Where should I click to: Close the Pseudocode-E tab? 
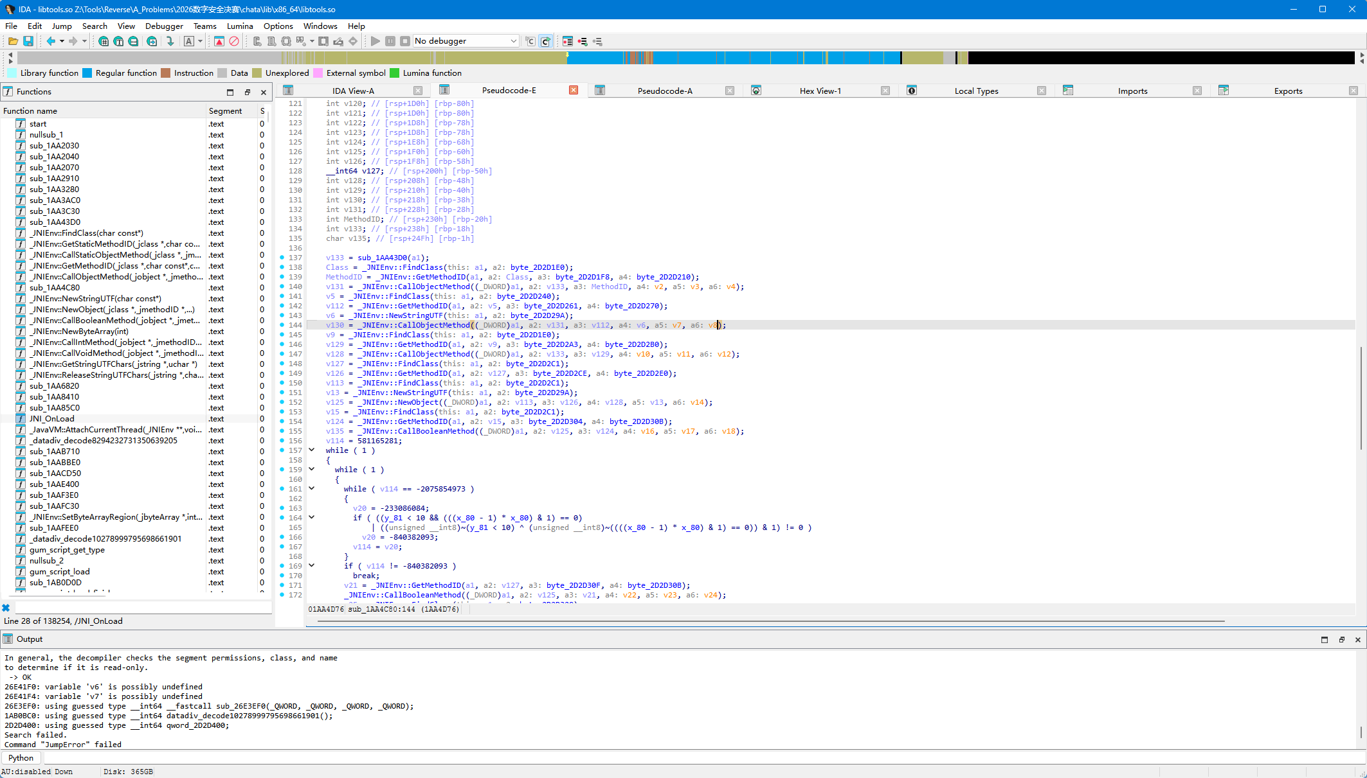[x=574, y=91]
